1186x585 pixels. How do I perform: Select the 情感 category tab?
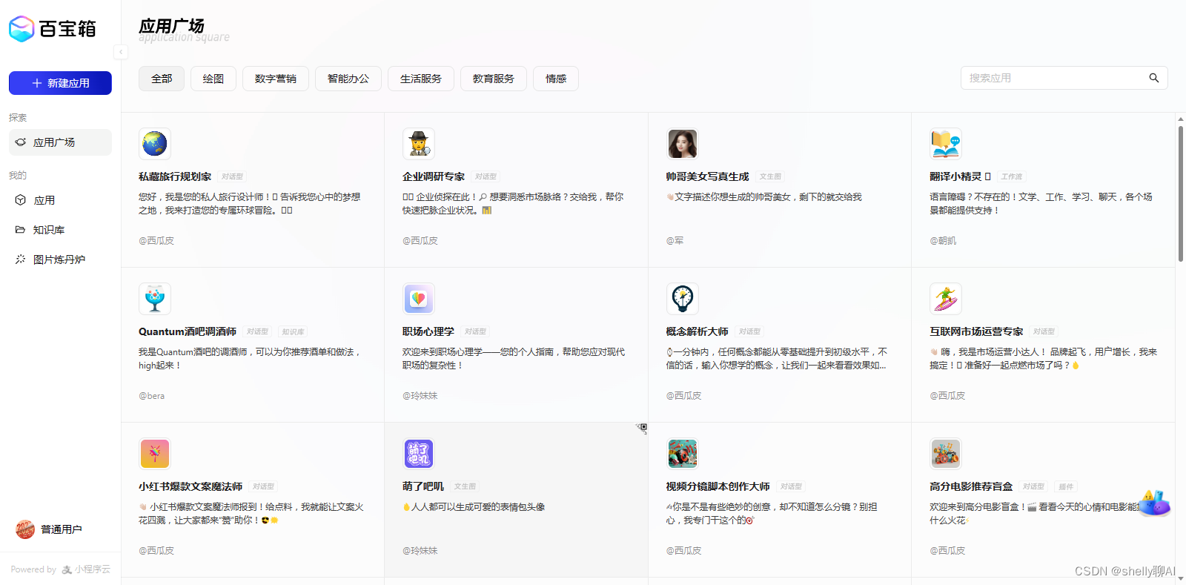pos(556,79)
